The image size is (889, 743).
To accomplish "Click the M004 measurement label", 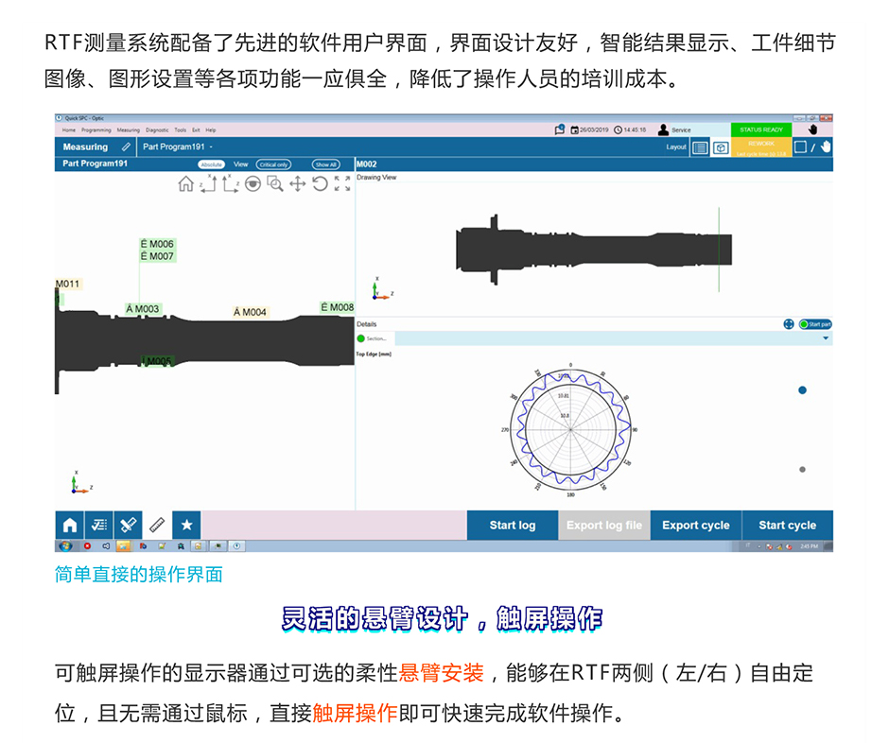I will pyautogui.click(x=250, y=312).
